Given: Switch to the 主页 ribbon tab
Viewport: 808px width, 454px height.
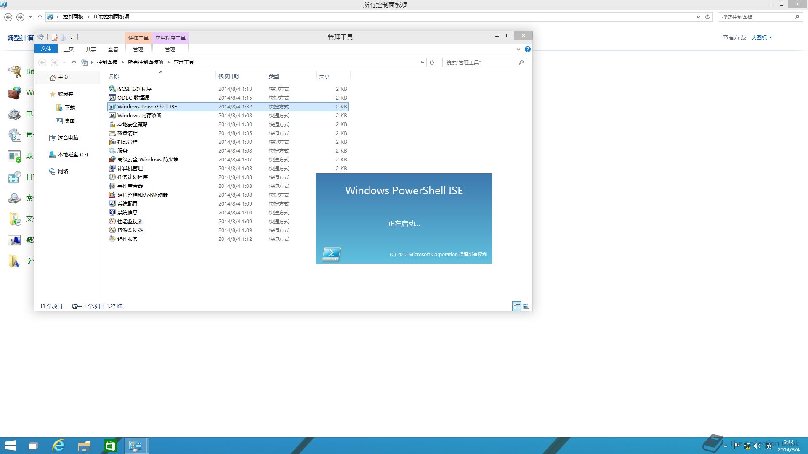Looking at the screenshot, I should point(69,49).
